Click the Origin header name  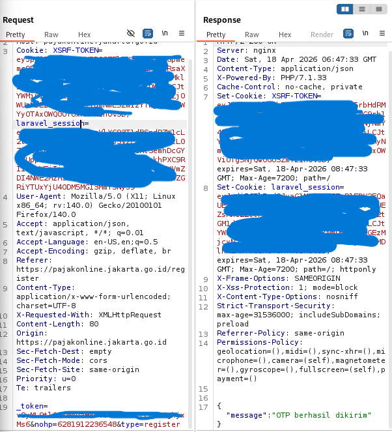30,333
